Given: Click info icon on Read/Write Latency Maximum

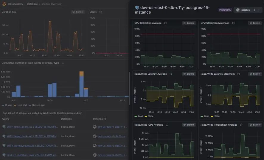Looking at the screenshot, I should point(239,74).
